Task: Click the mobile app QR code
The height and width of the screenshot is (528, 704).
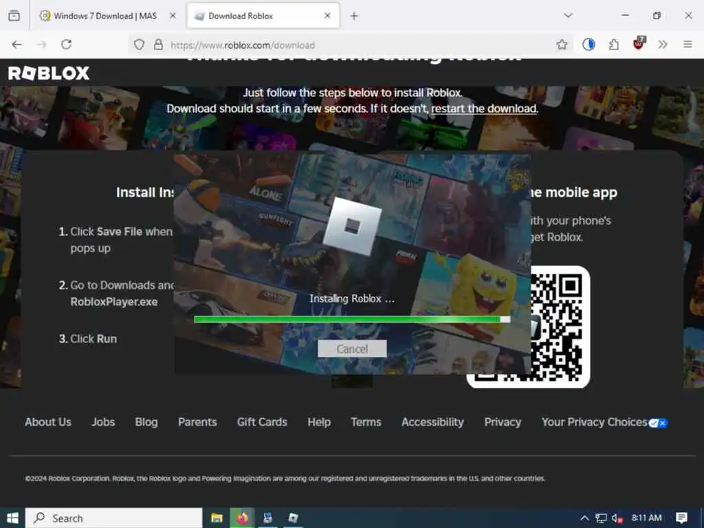Action: pos(557,327)
